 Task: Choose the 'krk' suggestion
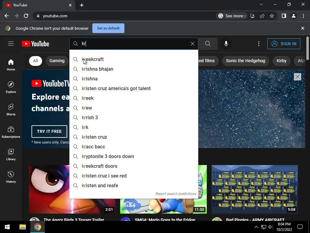[x=134, y=127]
